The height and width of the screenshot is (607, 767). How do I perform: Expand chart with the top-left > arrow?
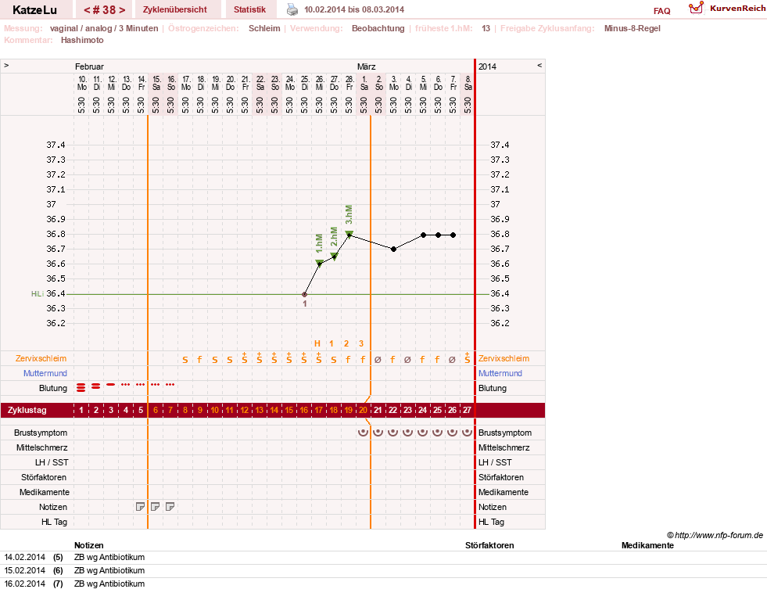pos(6,65)
